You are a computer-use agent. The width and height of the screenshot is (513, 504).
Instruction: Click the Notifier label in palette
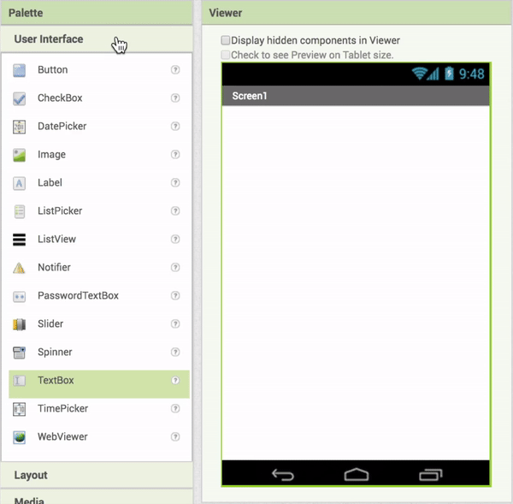[54, 267]
